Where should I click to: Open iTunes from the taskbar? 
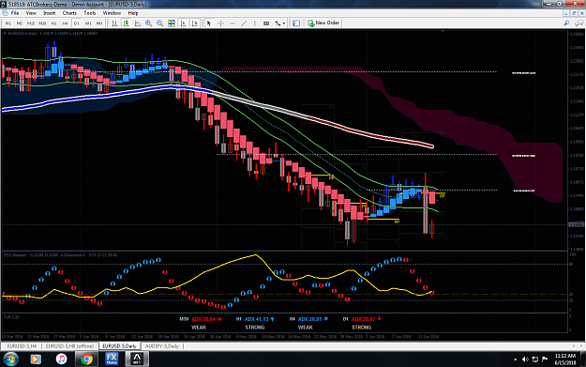coord(61,359)
